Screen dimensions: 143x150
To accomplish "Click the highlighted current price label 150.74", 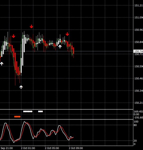I will [139, 51].
